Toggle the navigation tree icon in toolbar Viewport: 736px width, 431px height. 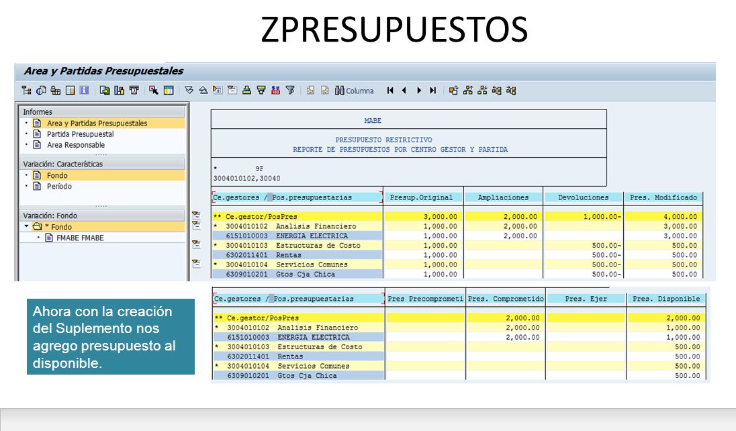point(26,91)
